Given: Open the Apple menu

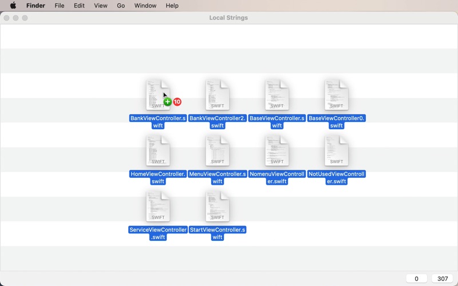Looking at the screenshot, I should click(x=13, y=6).
